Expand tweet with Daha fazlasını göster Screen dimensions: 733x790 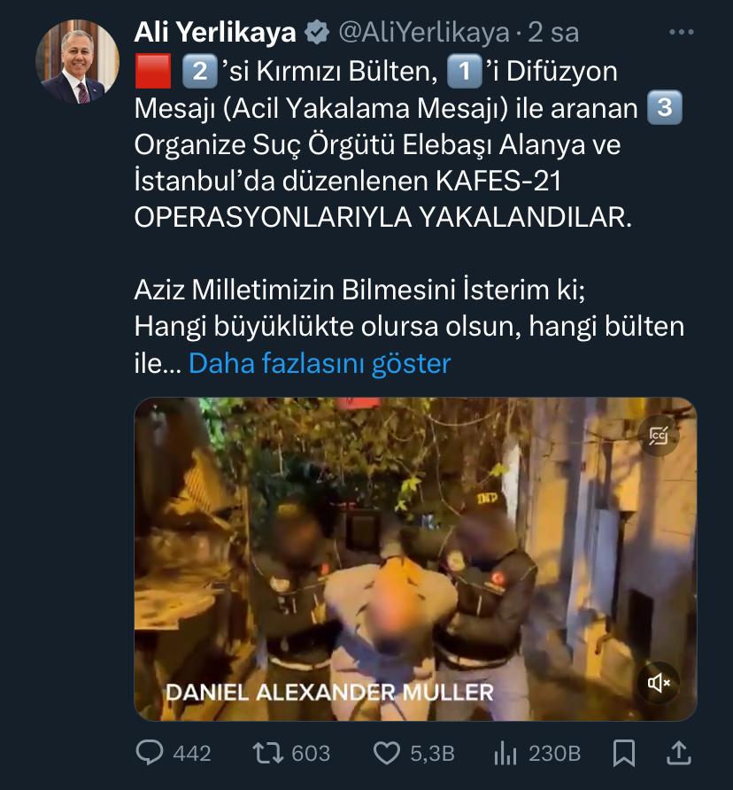pyautogui.click(x=320, y=363)
